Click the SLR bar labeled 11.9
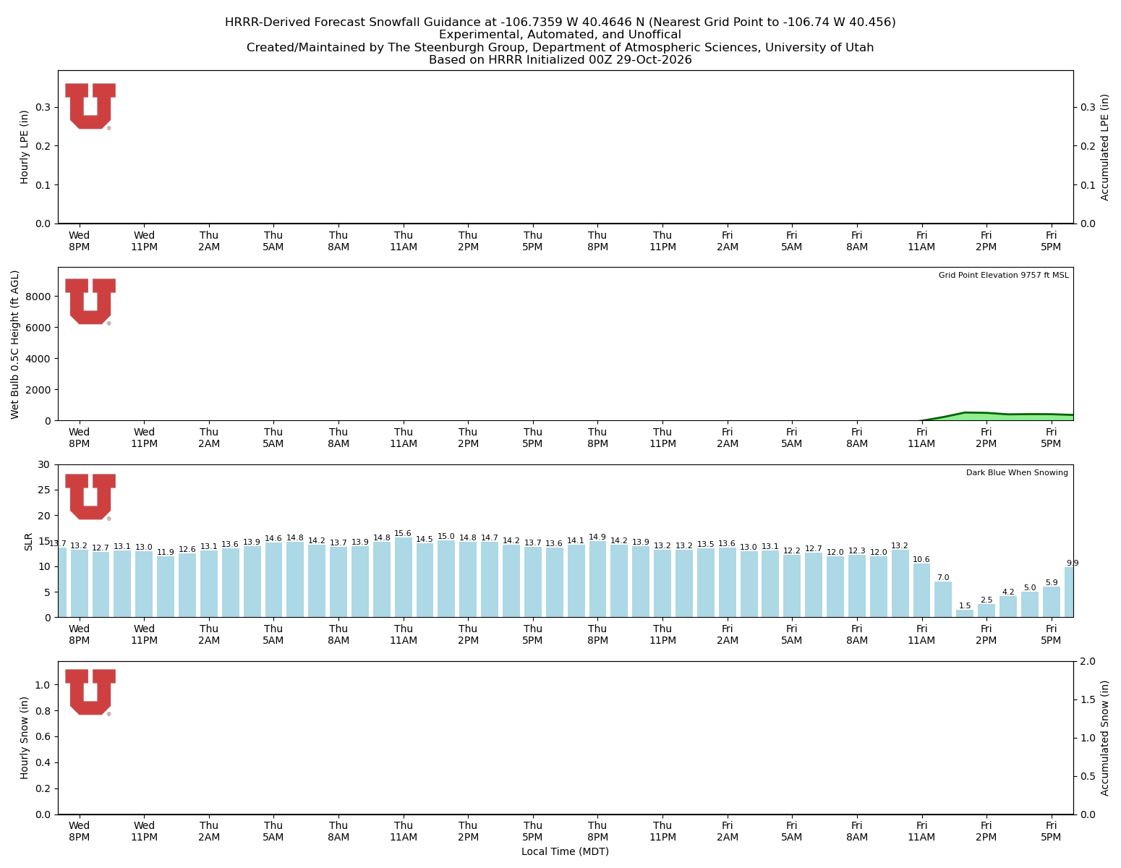This screenshot has height=868, width=1121. 166,587
